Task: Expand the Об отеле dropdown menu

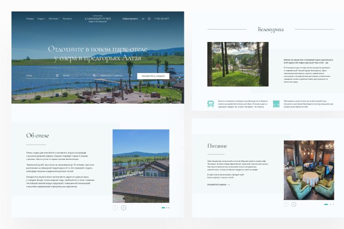Action: [54, 19]
